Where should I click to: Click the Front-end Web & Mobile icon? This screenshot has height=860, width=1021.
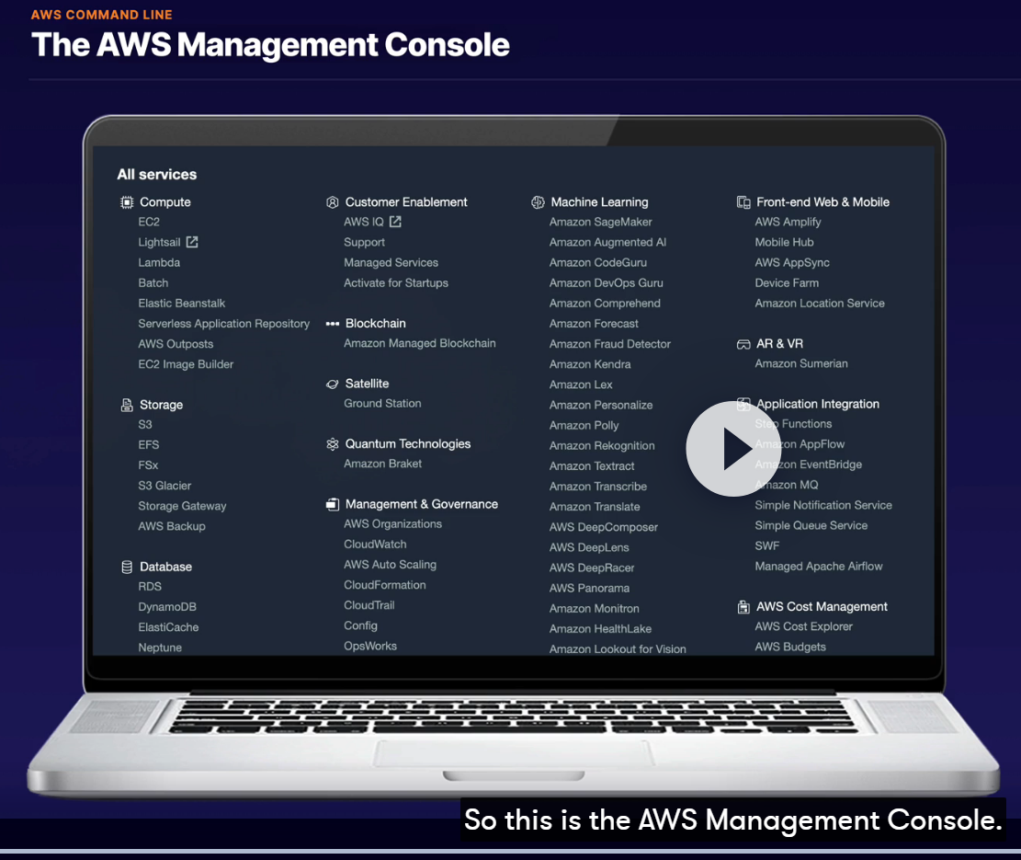743,202
